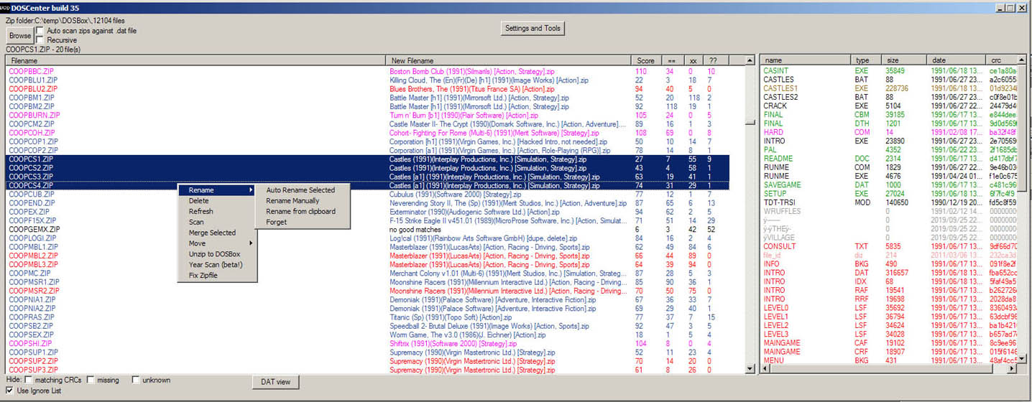Sort by New Filename column header
The image size is (1032, 402).
[509, 61]
